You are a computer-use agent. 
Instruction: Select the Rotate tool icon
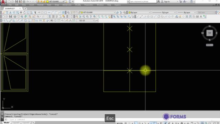pyautogui.click(x=24, y=12)
